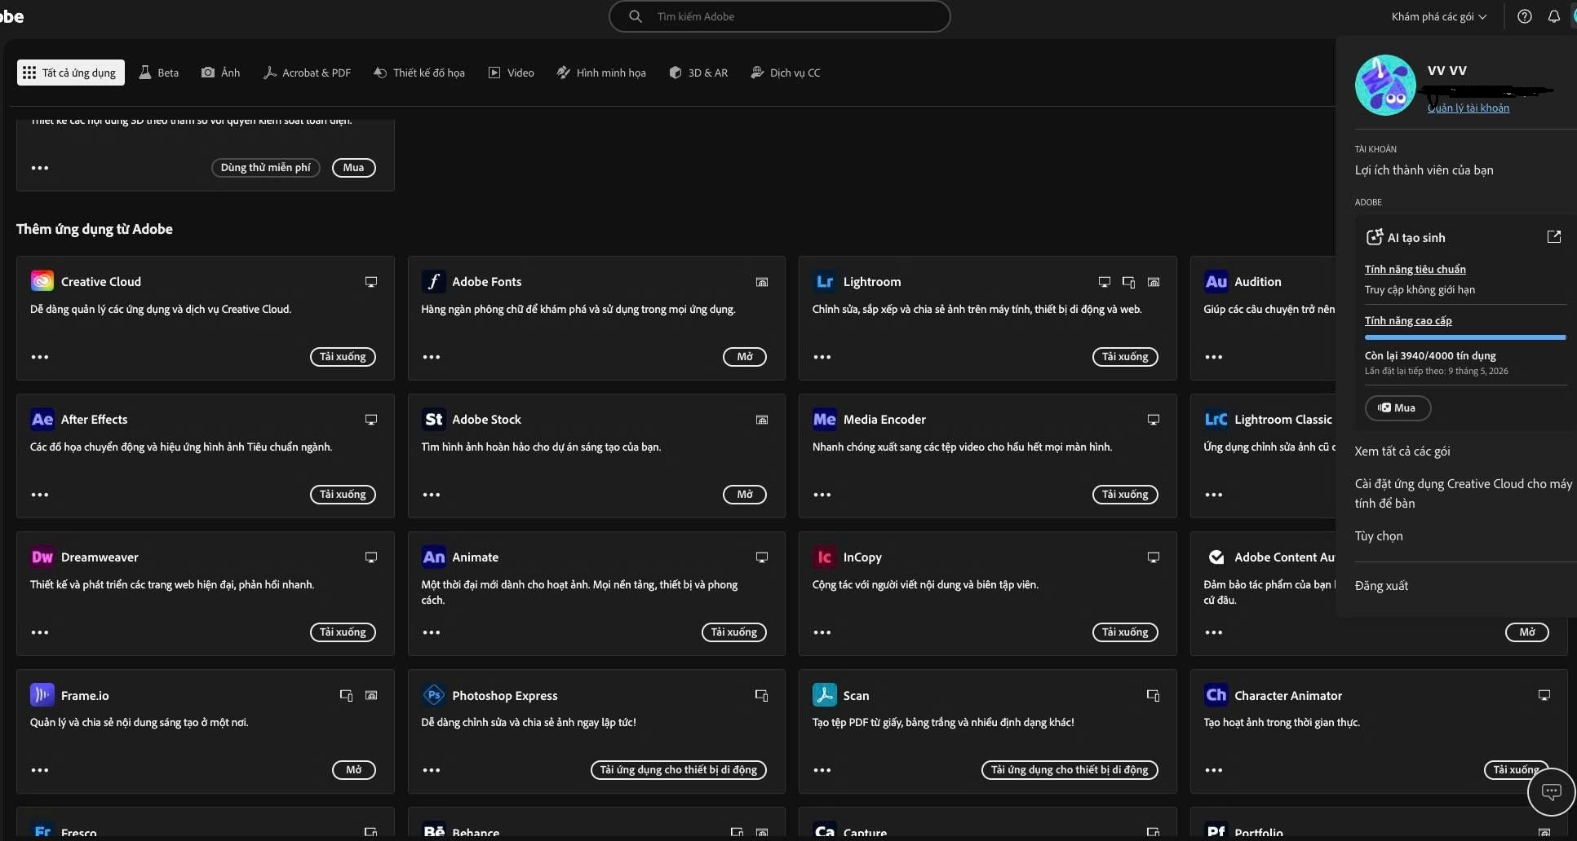
Task: Open the notifications bell icon
Action: coord(1553,16)
